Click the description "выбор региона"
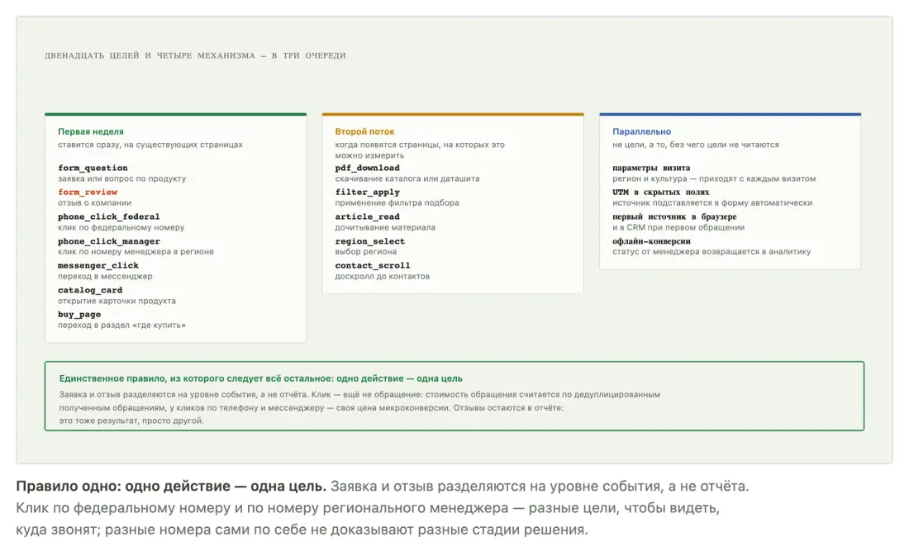 (366, 252)
